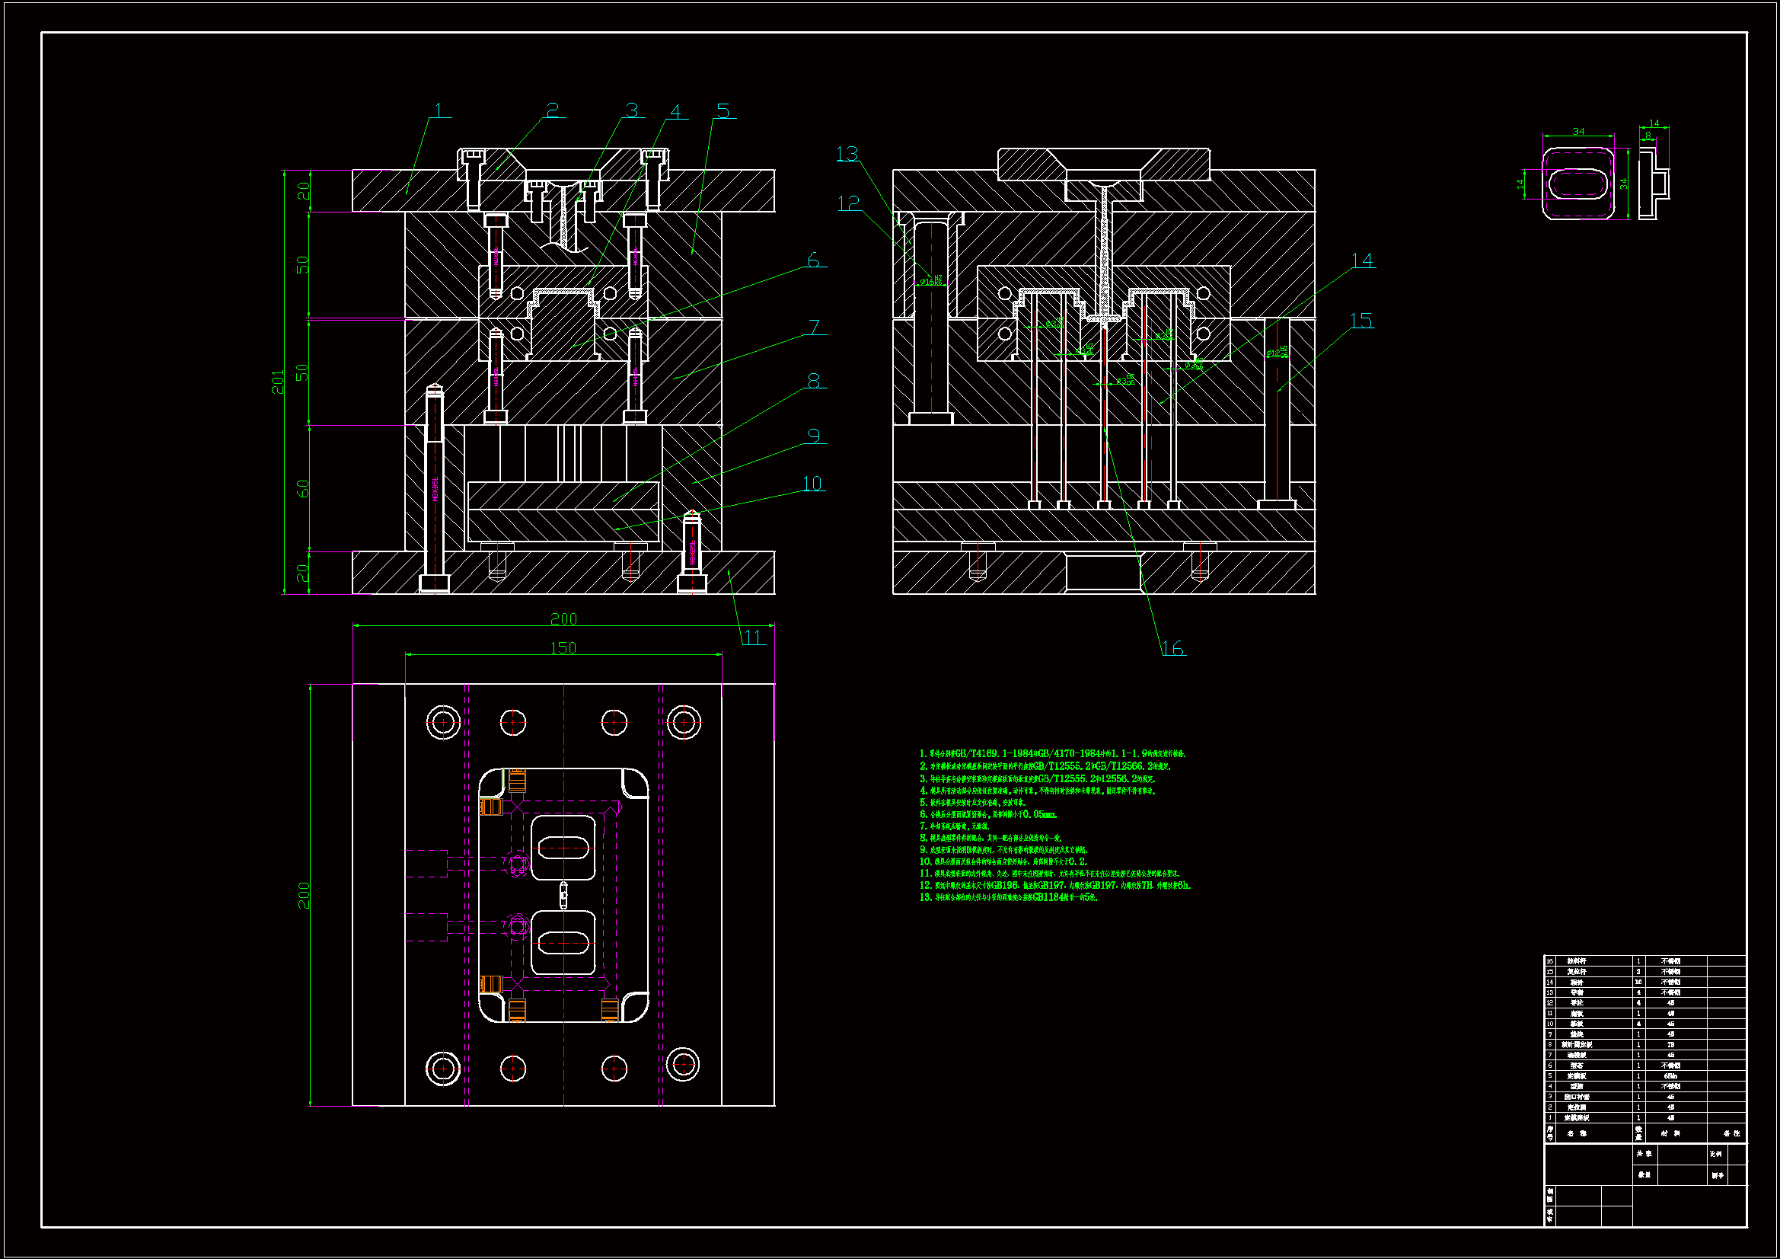Select the callout label 13
This screenshot has height=1259, width=1780.
847,154
